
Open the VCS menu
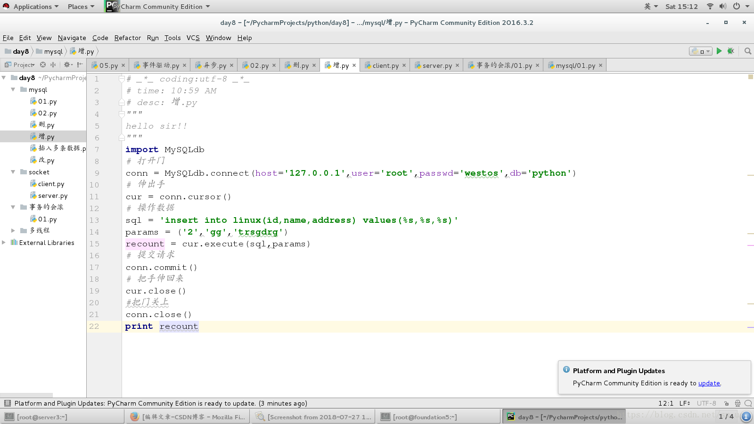point(193,38)
